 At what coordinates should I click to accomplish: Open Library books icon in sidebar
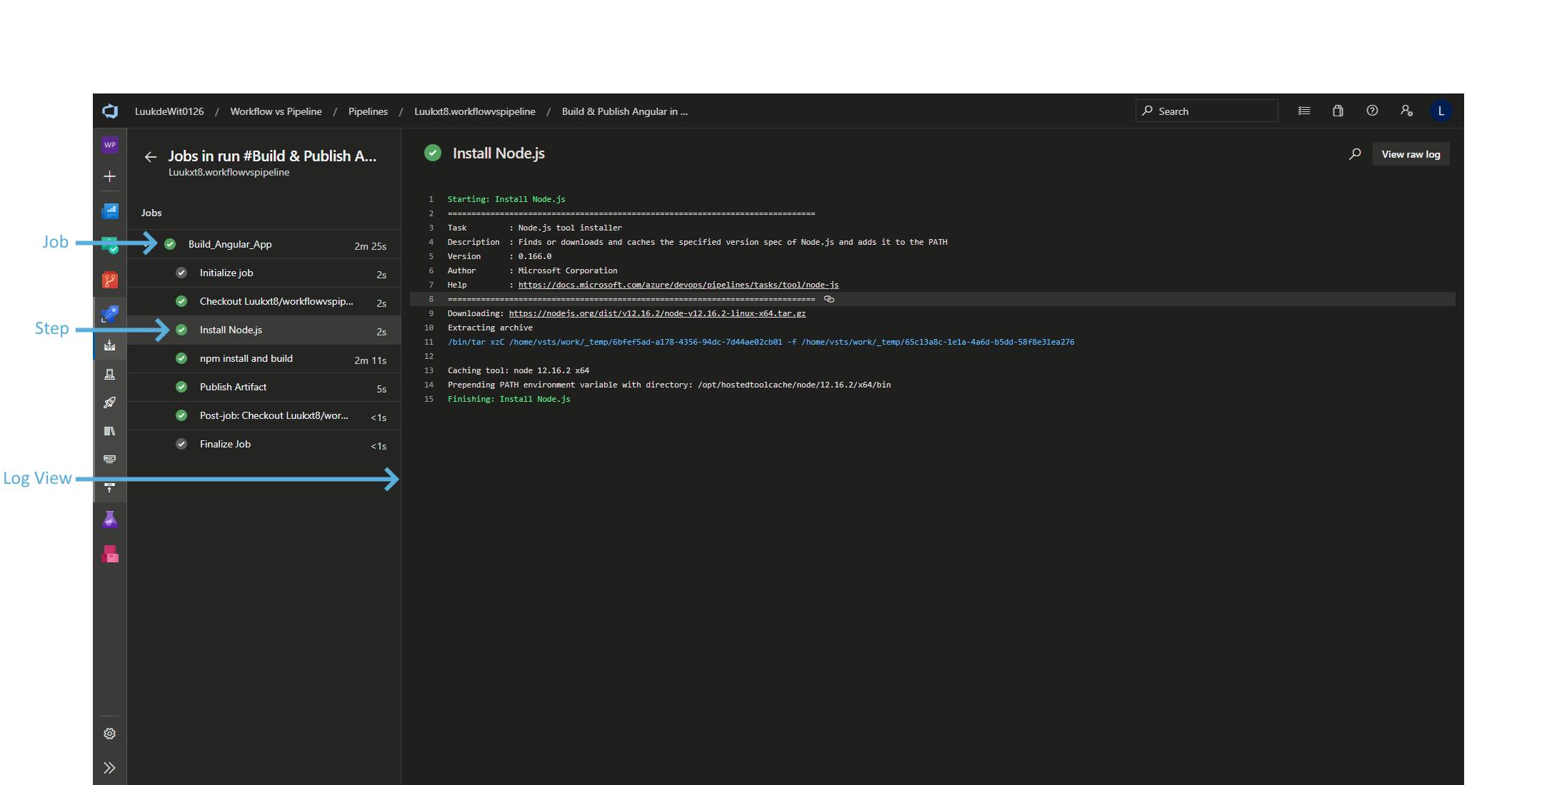(109, 431)
